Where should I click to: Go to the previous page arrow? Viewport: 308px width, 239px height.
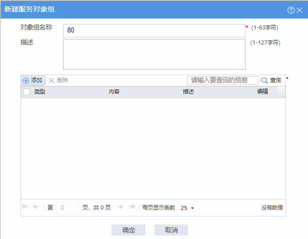pyautogui.click(x=36, y=207)
